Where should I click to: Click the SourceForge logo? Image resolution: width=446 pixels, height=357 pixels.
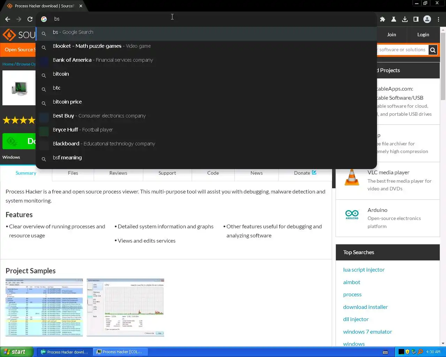[19, 35]
